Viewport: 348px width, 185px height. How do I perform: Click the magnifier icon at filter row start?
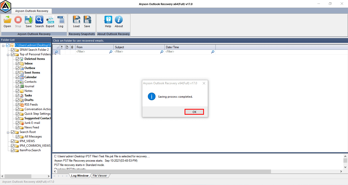pos(56,52)
